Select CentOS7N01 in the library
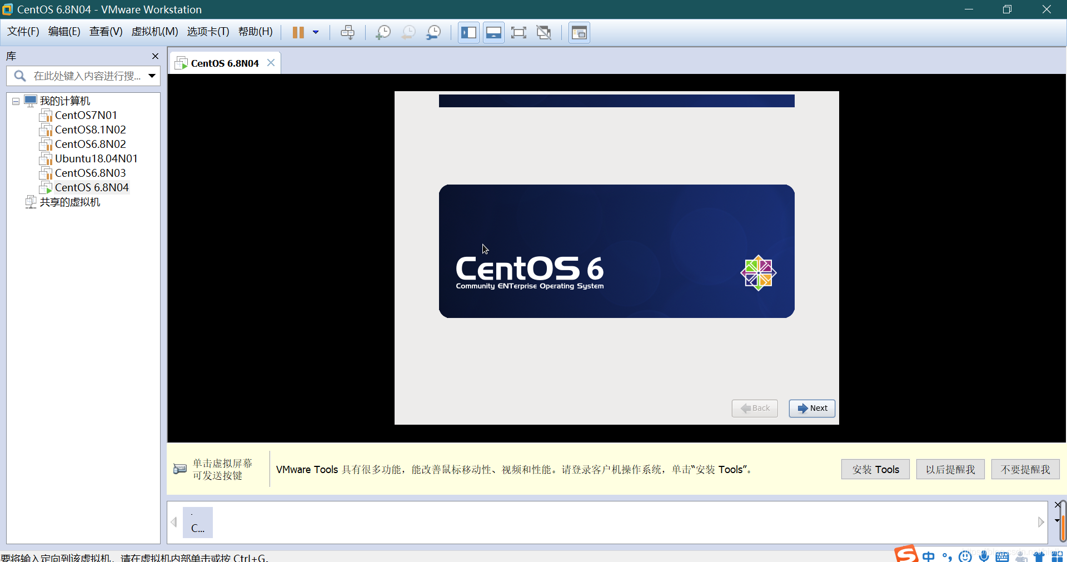The height and width of the screenshot is (562, 1067). (x=86, y=115)
